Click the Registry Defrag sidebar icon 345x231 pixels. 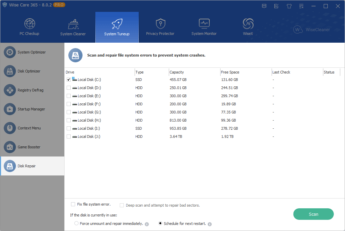tap(10, 90)
